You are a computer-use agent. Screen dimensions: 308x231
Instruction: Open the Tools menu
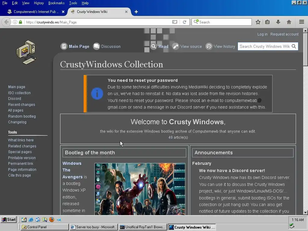[73, 3]
